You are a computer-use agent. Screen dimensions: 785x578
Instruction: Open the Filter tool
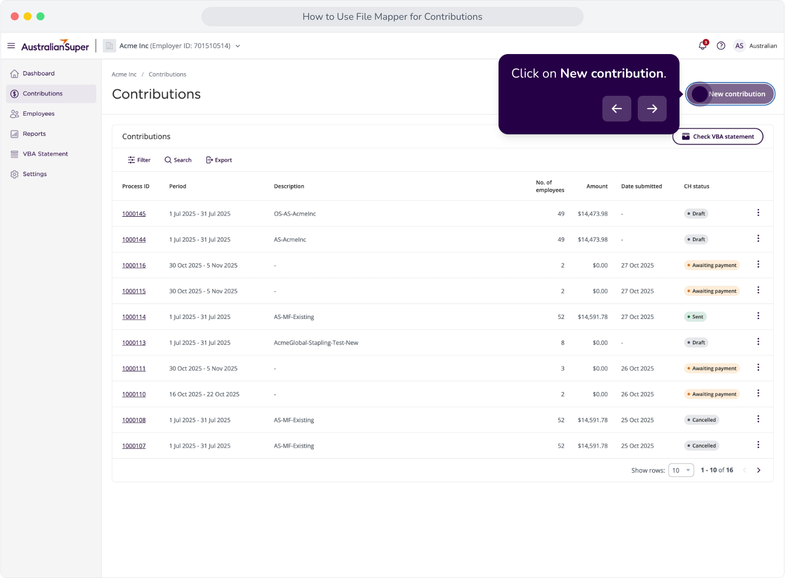[x=139, y=160]
